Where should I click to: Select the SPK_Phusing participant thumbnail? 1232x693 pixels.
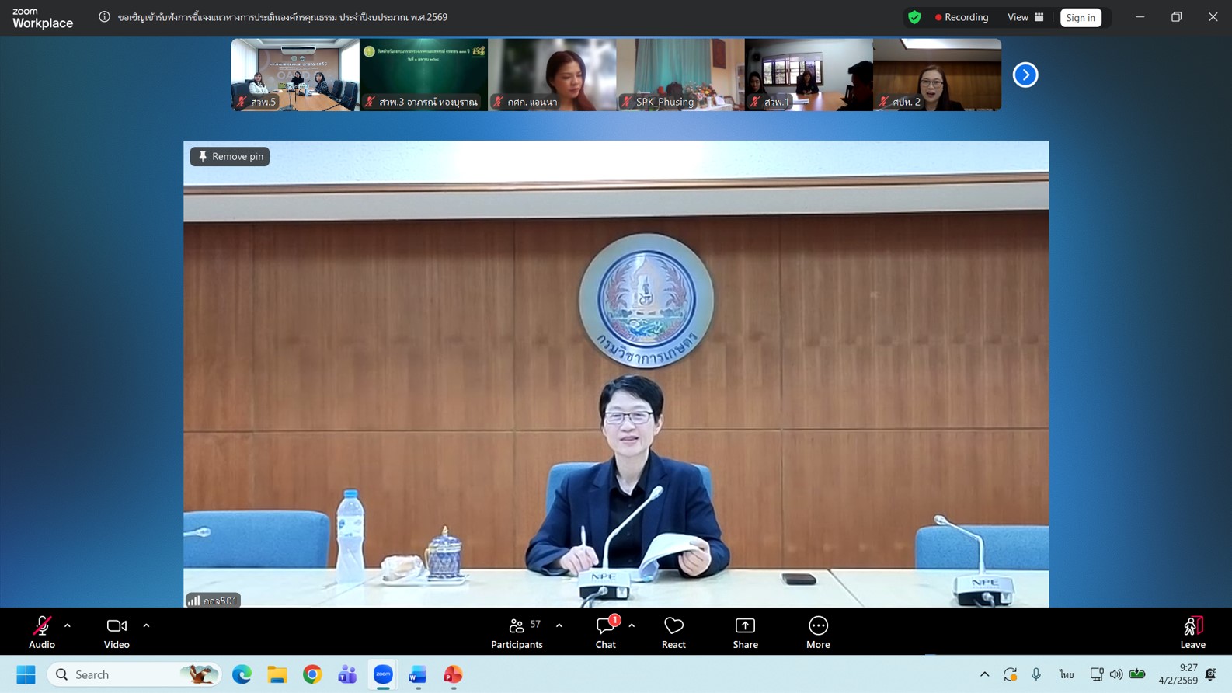click(680, 75)
